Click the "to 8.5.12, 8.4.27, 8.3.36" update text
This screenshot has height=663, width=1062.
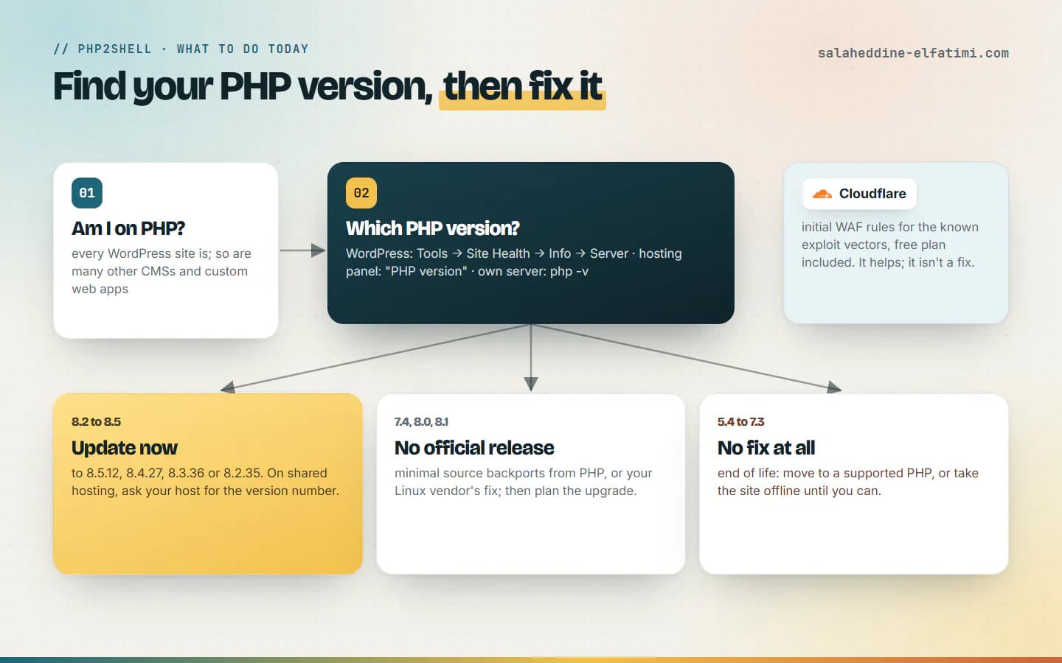point(205,482)
